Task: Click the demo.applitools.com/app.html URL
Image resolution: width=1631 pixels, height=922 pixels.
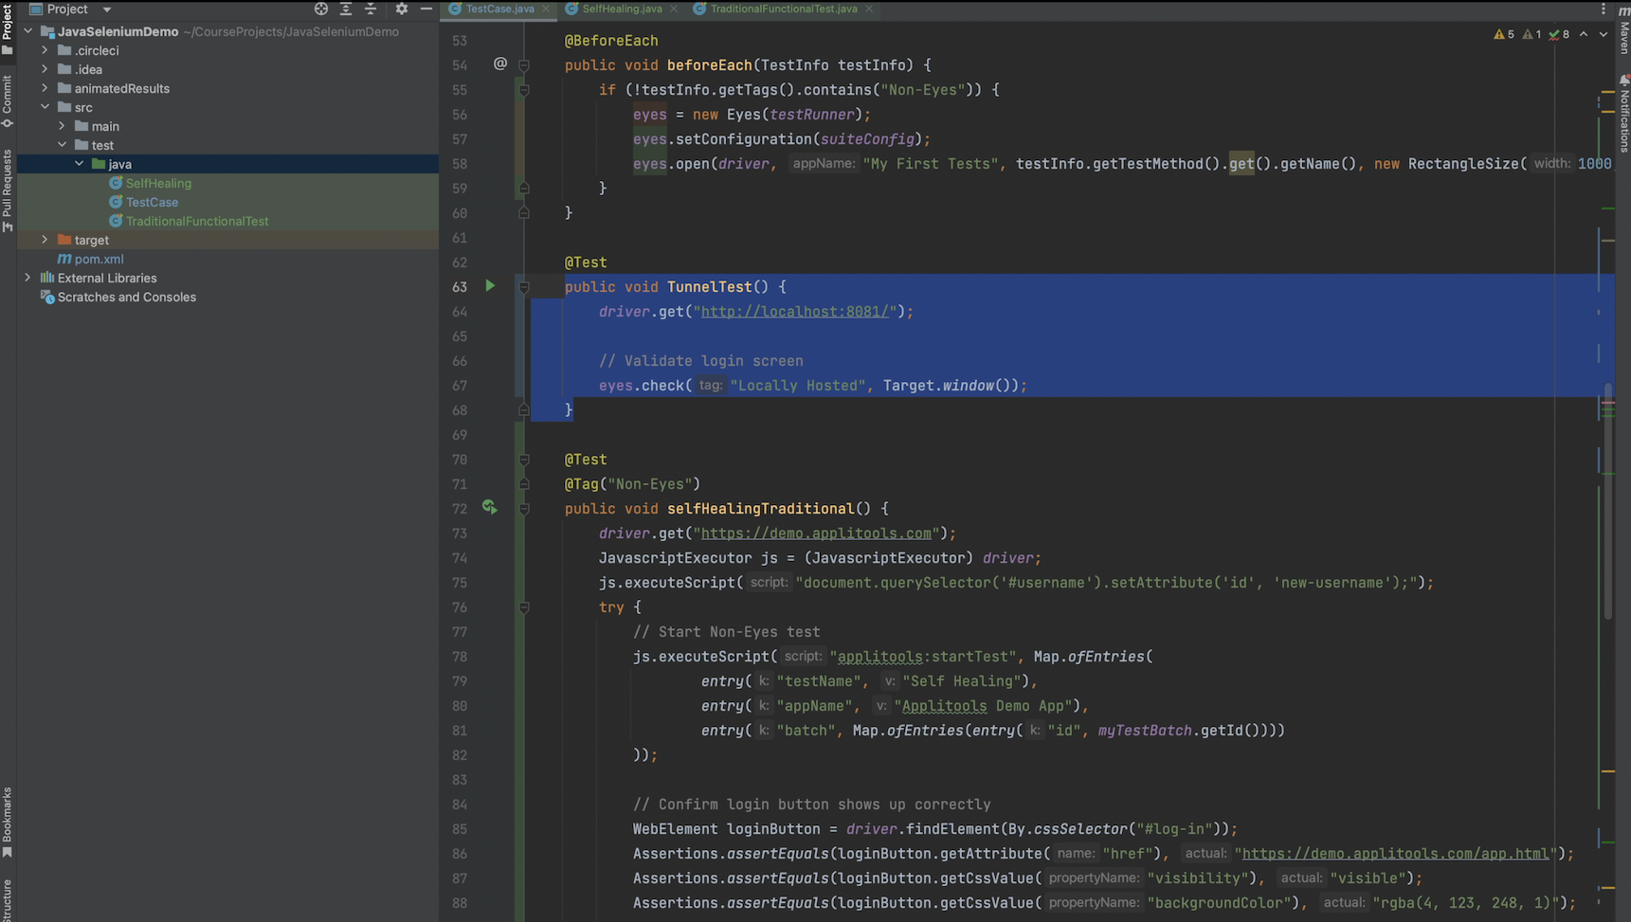Action: click(1395, 854)
